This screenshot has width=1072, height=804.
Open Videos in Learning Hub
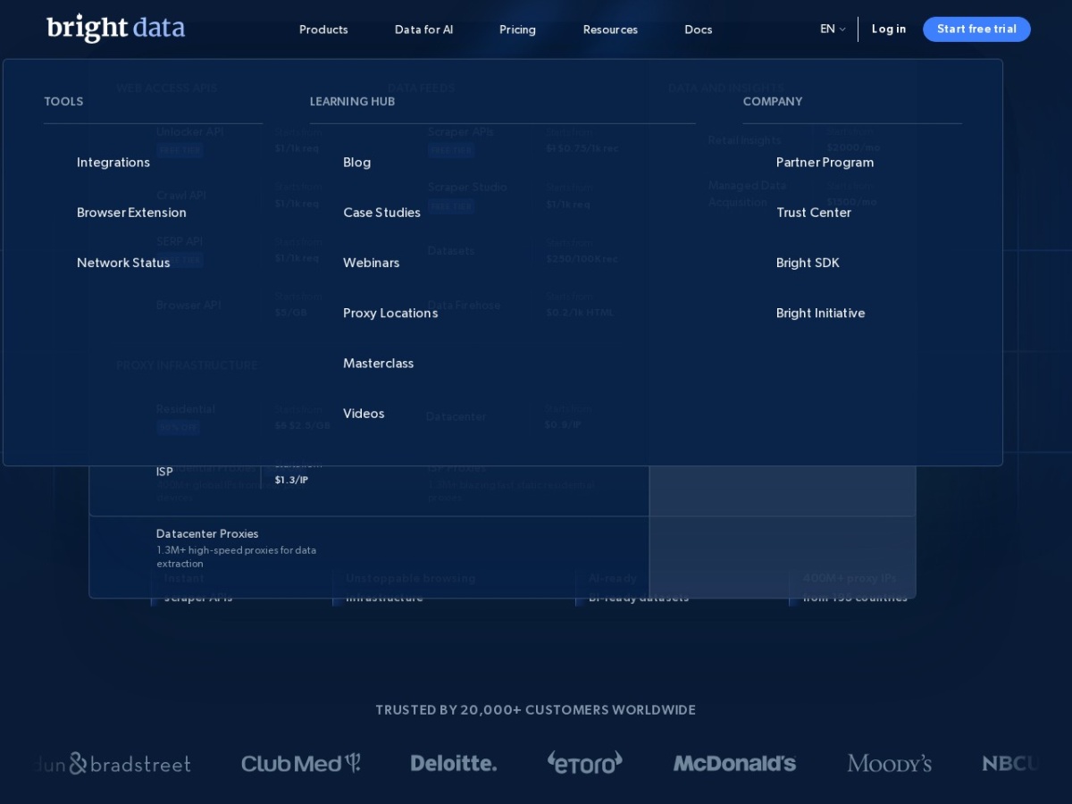[364, 414]
